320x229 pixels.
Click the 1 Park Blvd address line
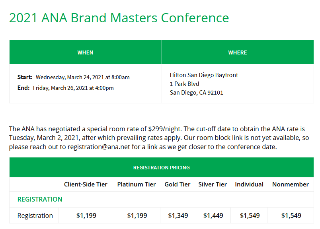[x=184, y=84]
